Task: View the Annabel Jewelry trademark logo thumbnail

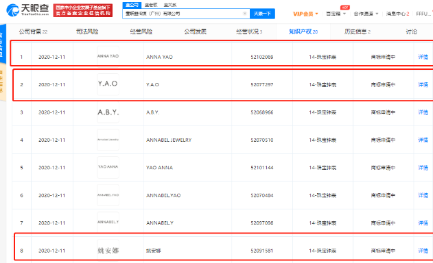Action: pos(108,140)
